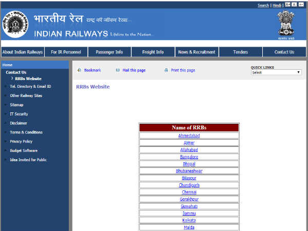The width and height of the screenshot is (308, 231).
Task: Click Mail this page link
Action: pos(134,70)
